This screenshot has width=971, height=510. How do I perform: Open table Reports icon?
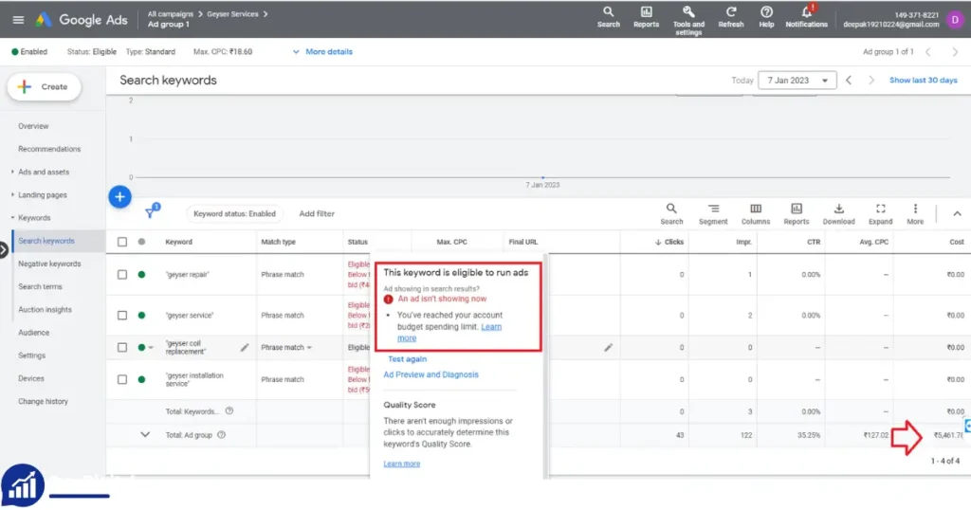tap(797, 214)
